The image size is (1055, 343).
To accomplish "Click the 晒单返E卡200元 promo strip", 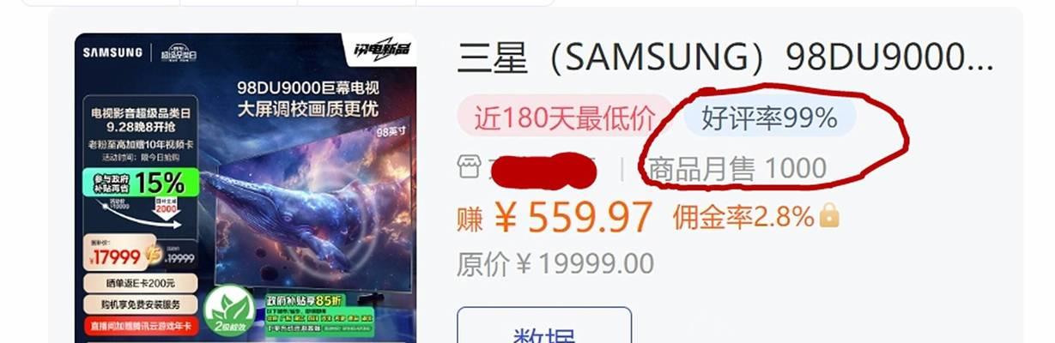I will pos(140,283).
